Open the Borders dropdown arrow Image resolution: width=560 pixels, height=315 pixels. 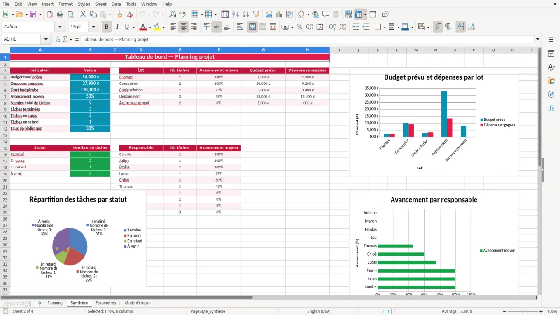(385, 27)
